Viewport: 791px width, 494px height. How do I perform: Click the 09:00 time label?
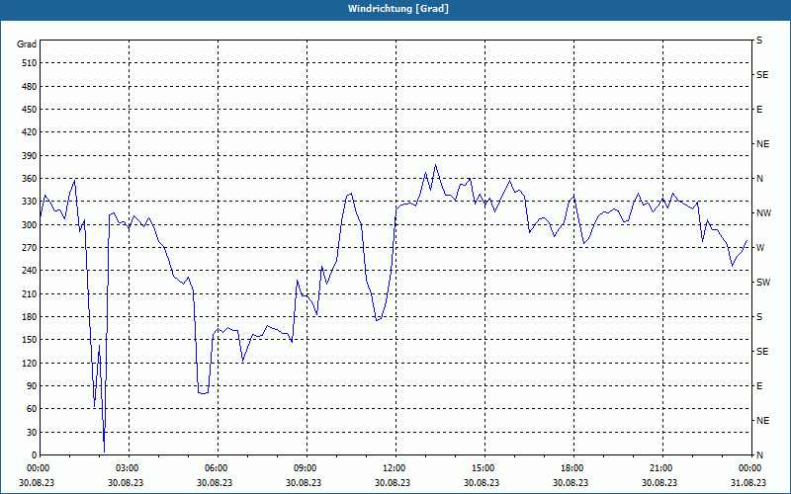(307, 468)
